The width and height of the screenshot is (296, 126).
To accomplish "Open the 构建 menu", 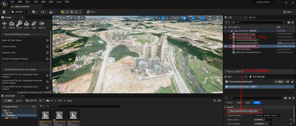I will pyautogui.click(x=43, y=2).
